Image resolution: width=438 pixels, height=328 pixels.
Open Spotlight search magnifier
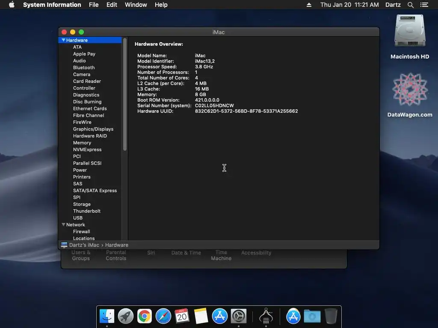pos(410,5)
